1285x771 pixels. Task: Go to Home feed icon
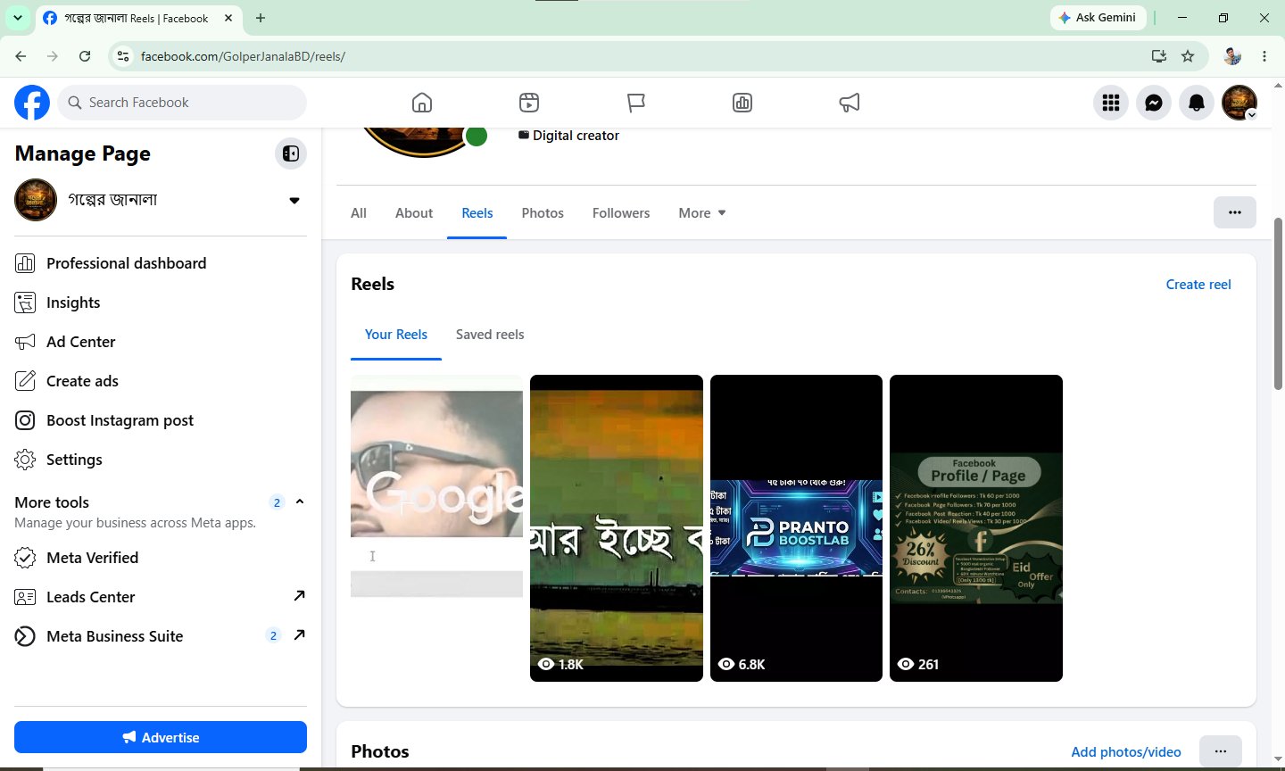pos(422,103)
